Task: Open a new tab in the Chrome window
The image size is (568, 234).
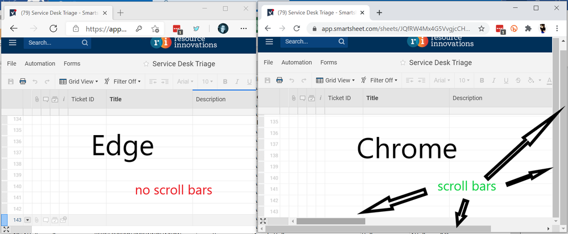Action: click(379, 13)
